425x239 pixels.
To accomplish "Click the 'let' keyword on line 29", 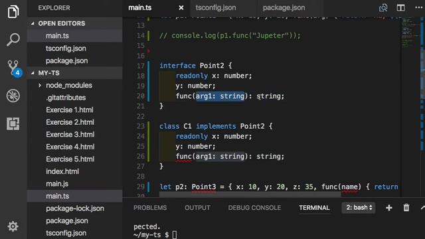I will click(x=165, y=187).
